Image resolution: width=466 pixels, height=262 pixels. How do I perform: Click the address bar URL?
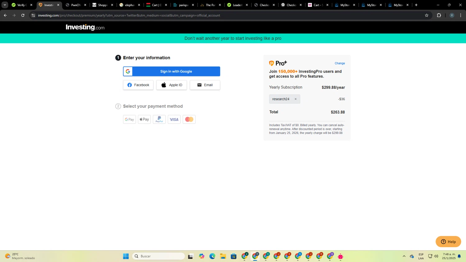[x=129, y=15]
